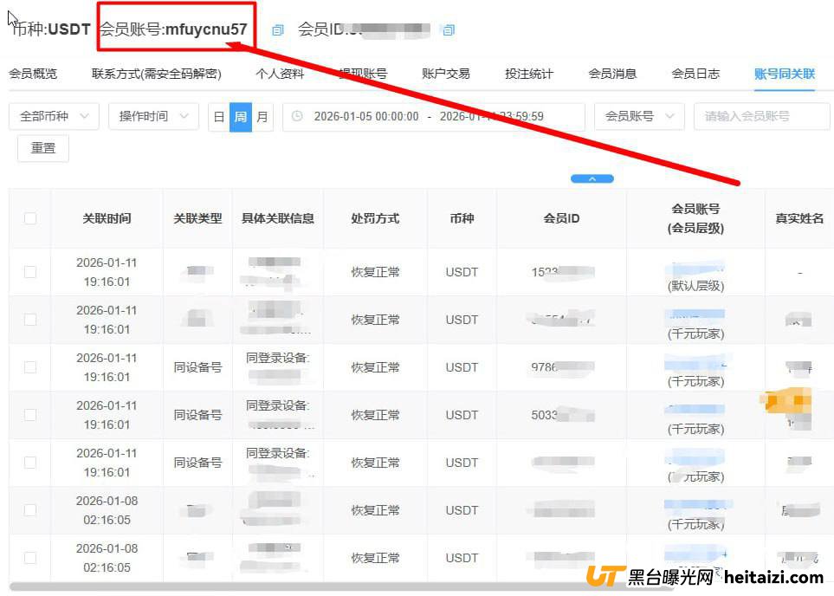
Task: Click the 重置 button
Action: [43, 148]
